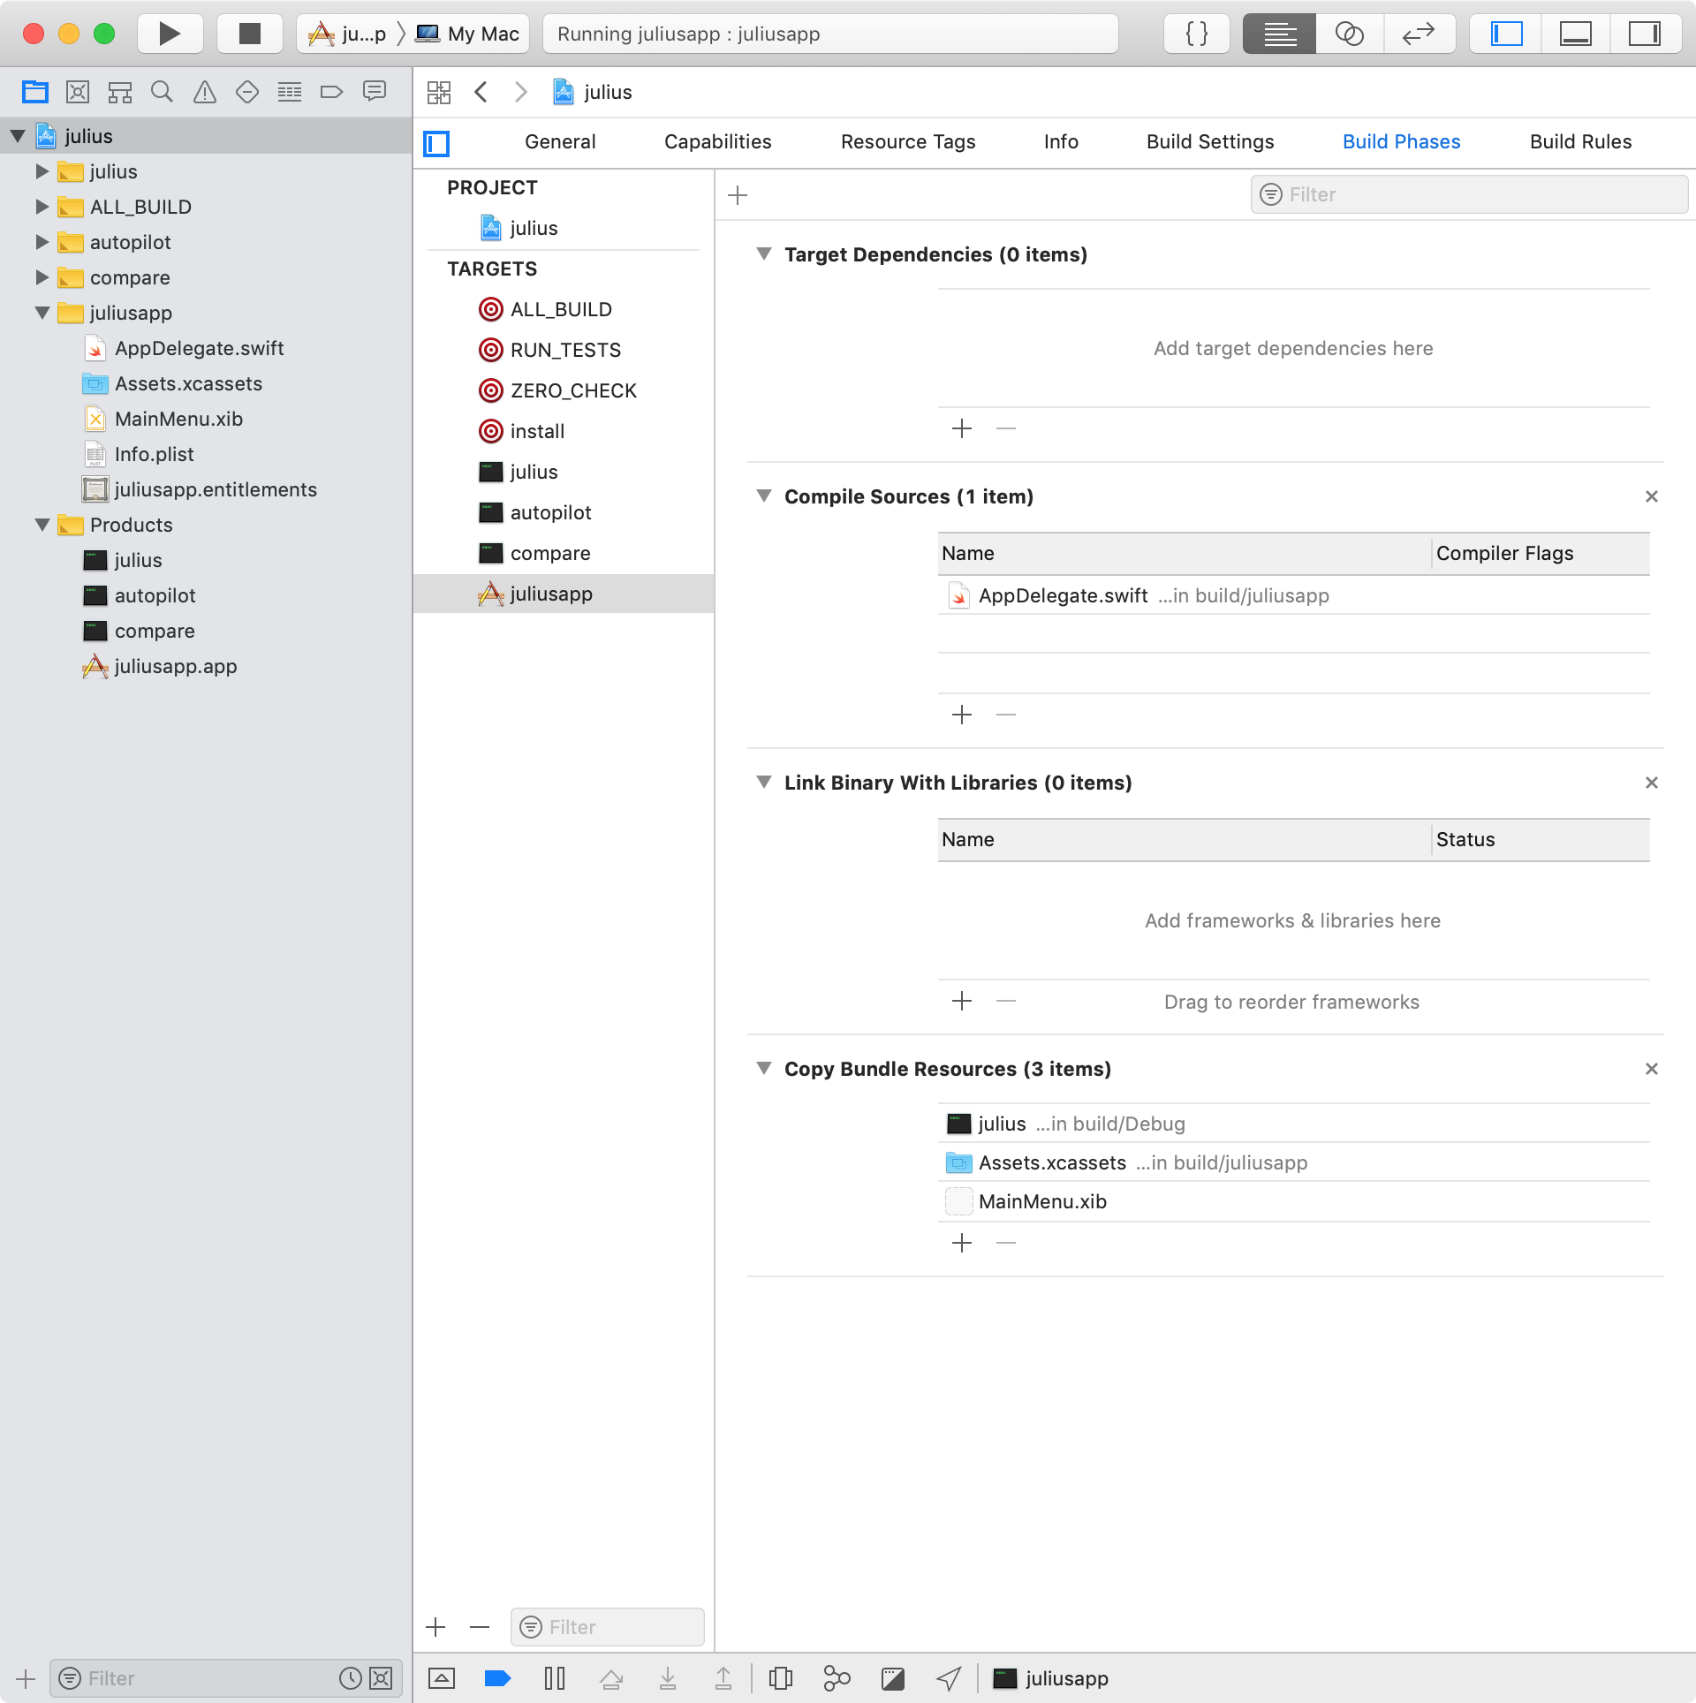Open the Build Rules tab
Image resolution: width=1696 pixels, height=1703 pixels.
pyautogui.click(x=1580, y=141)
